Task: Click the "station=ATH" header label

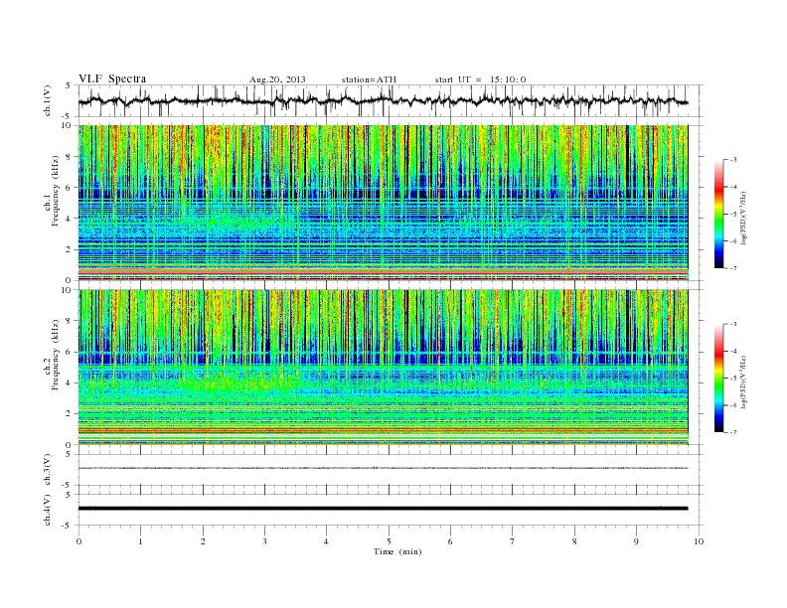Action: (369, 79)
